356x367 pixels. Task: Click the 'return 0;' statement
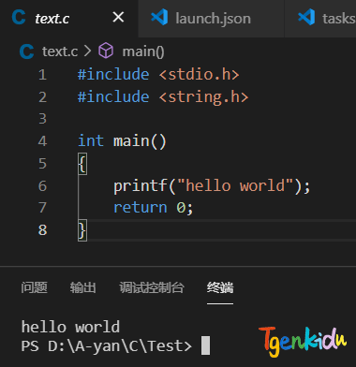[154, 208]
